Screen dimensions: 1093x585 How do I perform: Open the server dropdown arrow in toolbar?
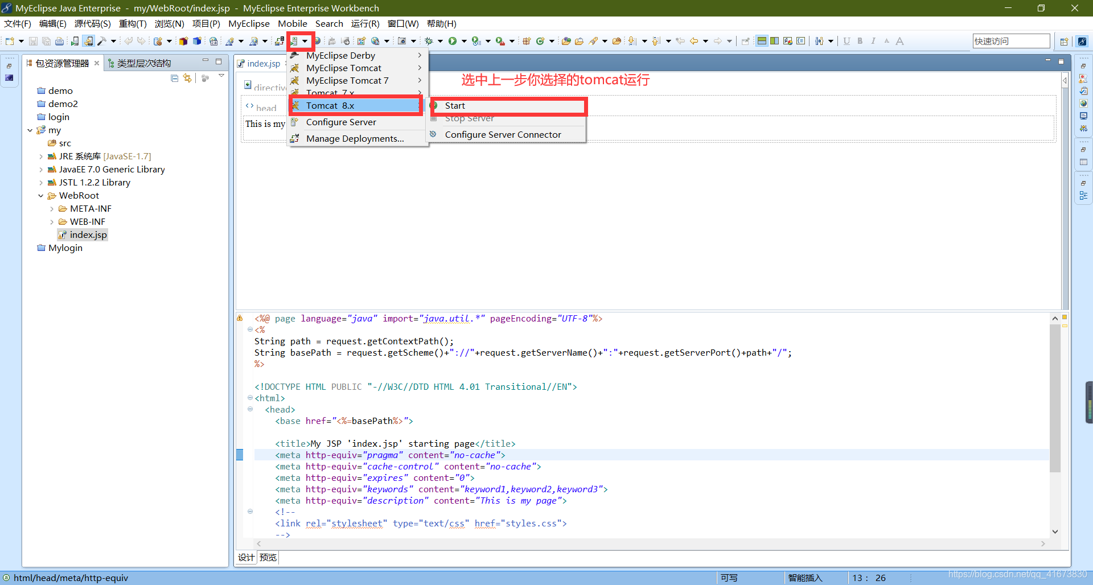tap(305, 41)
